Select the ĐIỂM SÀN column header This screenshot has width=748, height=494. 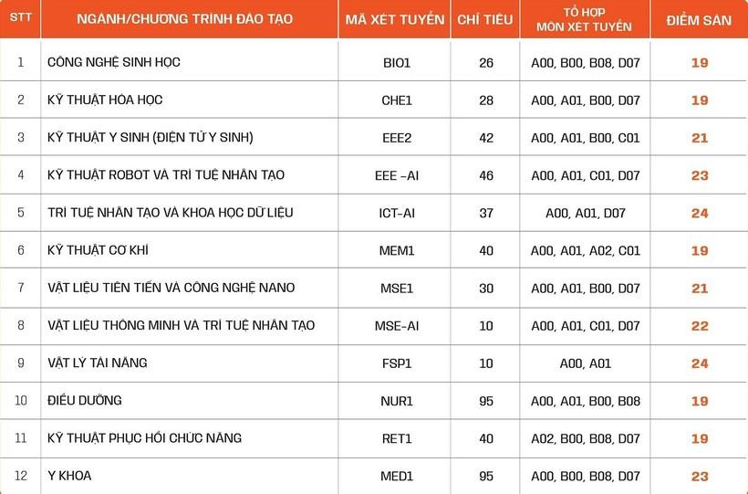click(699, 19)
